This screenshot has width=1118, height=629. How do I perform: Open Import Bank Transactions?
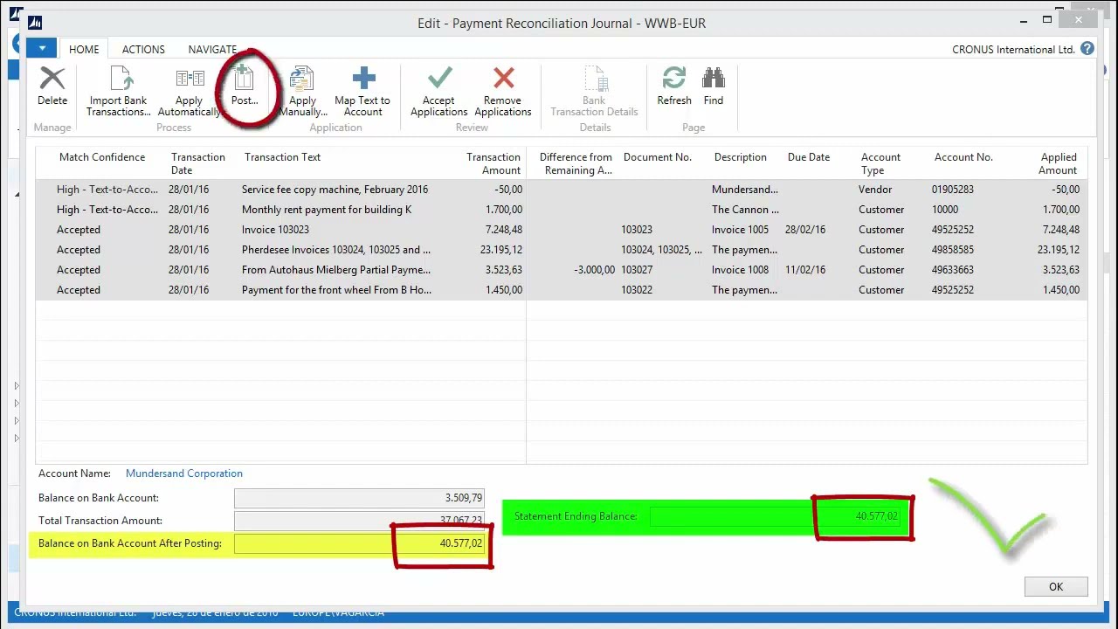coord(118,92)
